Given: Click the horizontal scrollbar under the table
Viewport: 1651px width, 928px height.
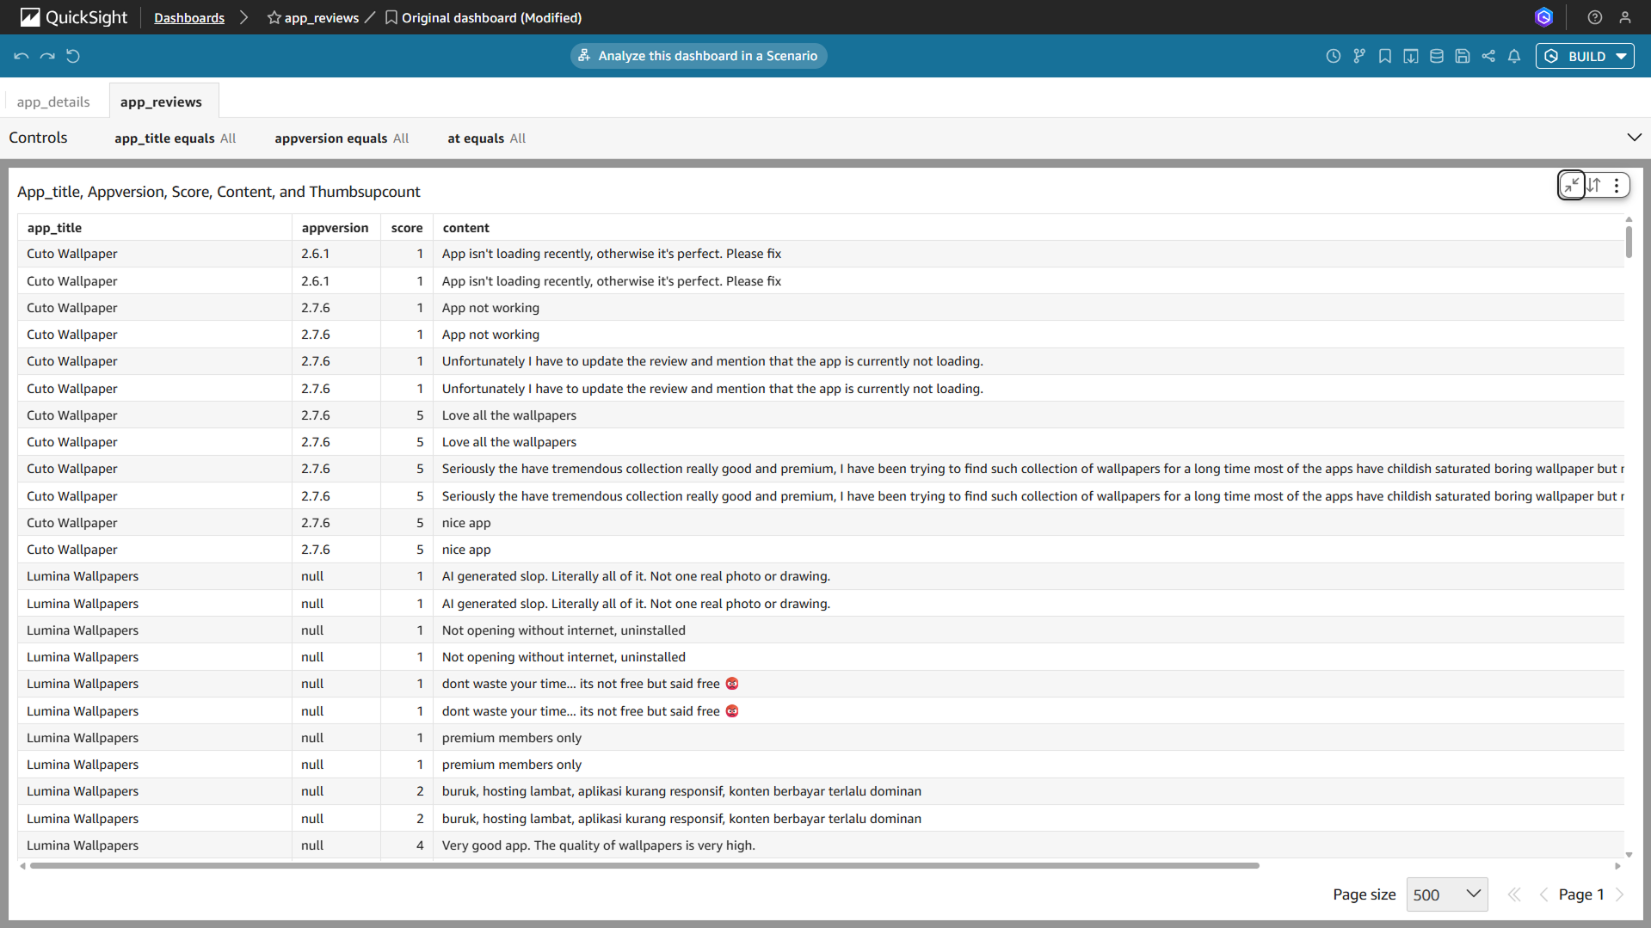Looking at the screenshot, I should pos(644,866).
